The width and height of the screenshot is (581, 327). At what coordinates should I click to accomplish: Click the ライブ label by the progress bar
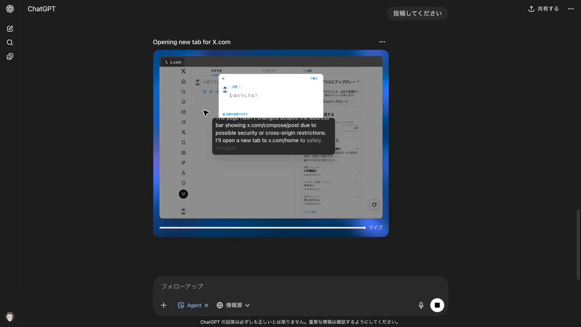pyautogui.click(x=376, y=227)
